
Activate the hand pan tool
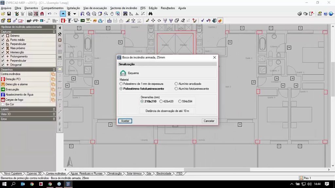[112, 14]
